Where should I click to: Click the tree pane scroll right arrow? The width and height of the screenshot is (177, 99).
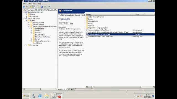click(x=56, y=89)
